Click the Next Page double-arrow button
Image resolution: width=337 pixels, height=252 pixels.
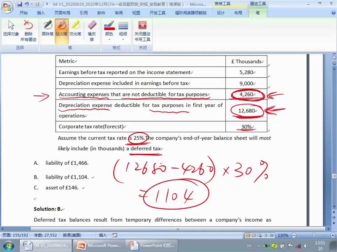click(x=334, y=223)
